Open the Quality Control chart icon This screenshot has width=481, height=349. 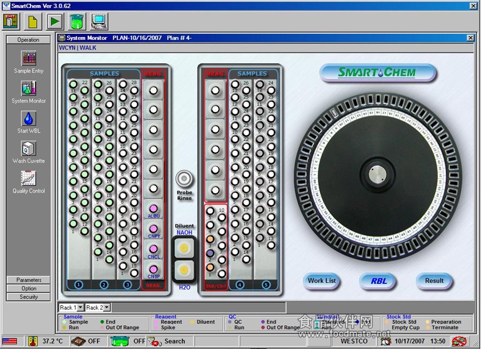[29, 178]
